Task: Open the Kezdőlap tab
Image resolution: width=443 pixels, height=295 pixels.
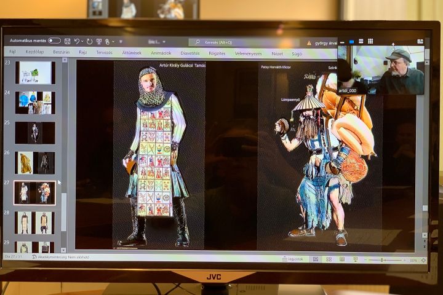Action: click(34, 52)
